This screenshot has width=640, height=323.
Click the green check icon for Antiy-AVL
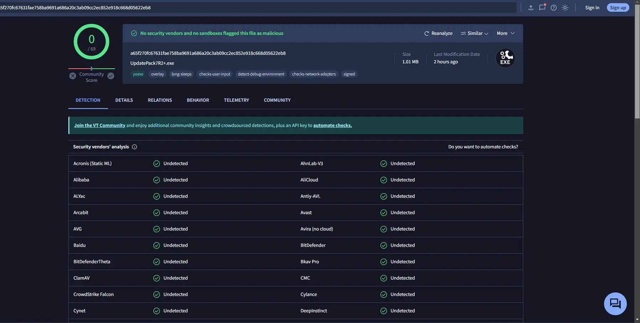[383, 196]
